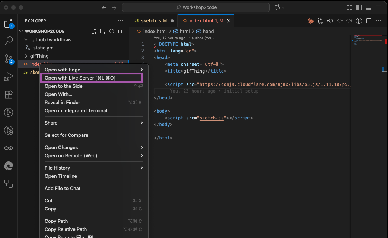The image size is (388, 238).
Task: Click the code minimap preview
Action: point(368,41)
